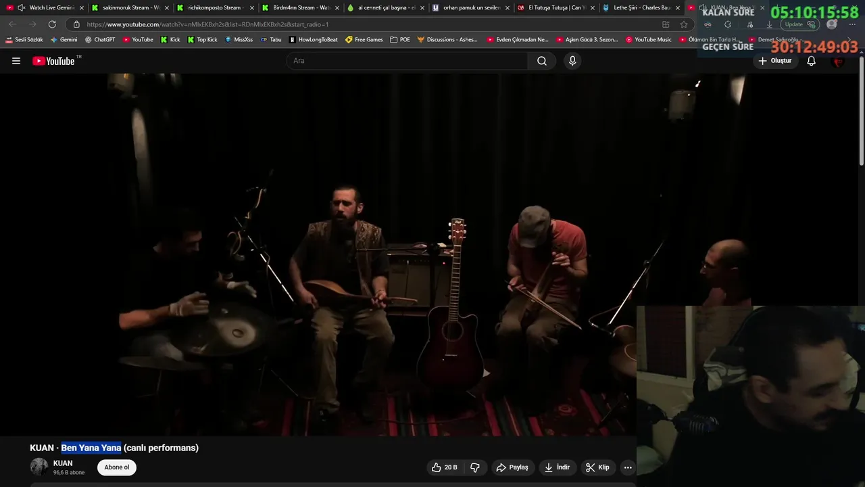865x487 pixels.
Task: Open Discussions - Ashes bookmark
Action: click(447, 40)
